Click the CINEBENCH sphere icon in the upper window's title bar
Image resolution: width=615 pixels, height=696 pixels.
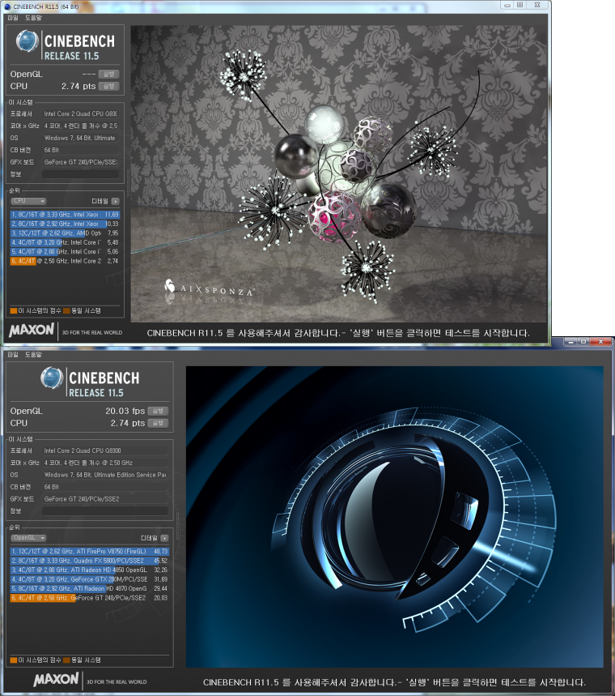click(x=7, y=6)
